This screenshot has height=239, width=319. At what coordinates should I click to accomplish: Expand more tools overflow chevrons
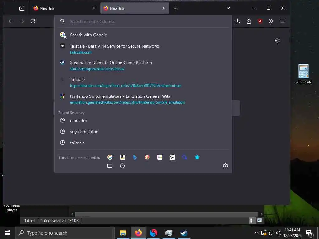(x=271, y=21)
